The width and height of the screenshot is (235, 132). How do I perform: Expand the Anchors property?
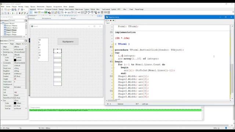point(1,49)
